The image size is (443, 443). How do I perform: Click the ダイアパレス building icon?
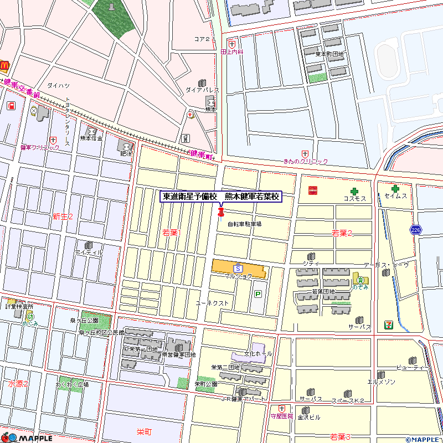(x=202, y=82)
